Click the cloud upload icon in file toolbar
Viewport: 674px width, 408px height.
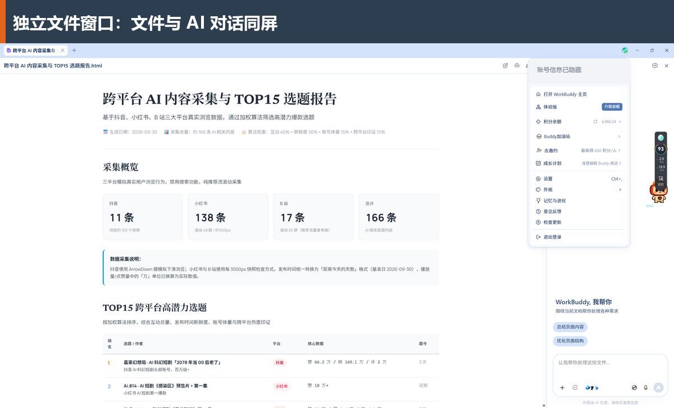tap(517, 66)
